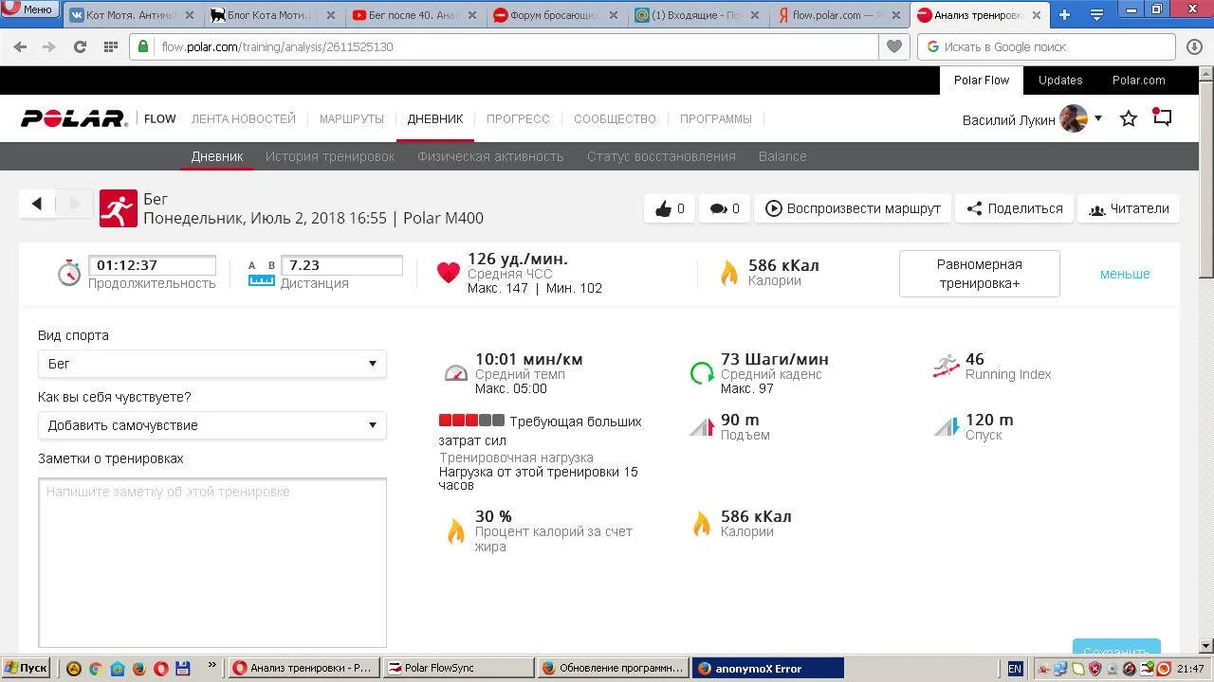Open notifications chat icon with red dot
Screen dimensions: 1214x682
pyautogui.click(x=1162, y=118)
